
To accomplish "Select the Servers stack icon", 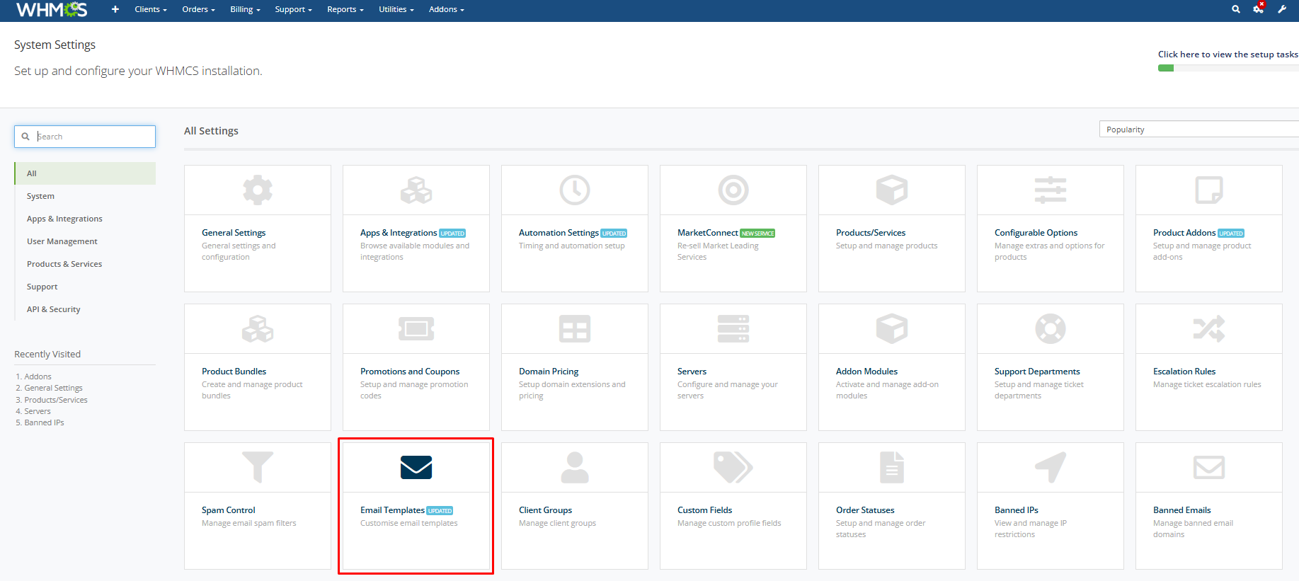I will click(733, 329).
